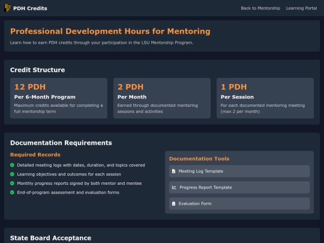Select the 1 PDH Per Session card
Image resolution: width=324 pixels, height=243 pixels.
tap(265, 98)
